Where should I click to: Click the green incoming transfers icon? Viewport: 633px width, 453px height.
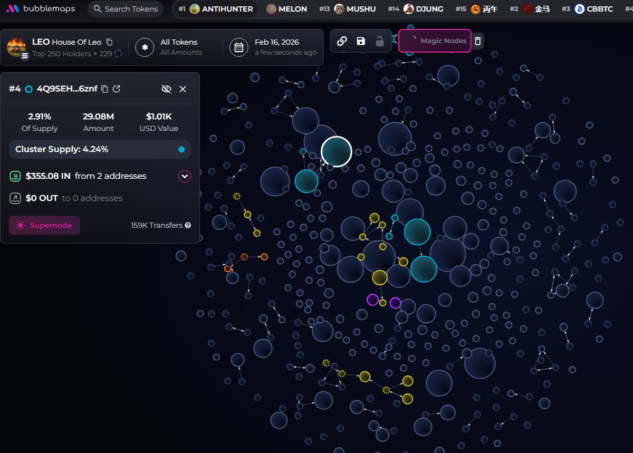tap(15, 176)
